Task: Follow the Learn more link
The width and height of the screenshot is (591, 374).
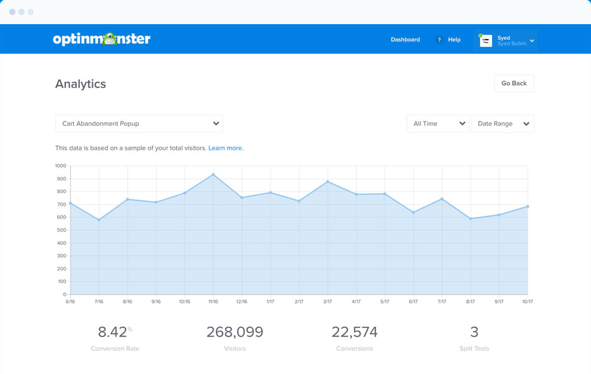Action: pos(226,148)
